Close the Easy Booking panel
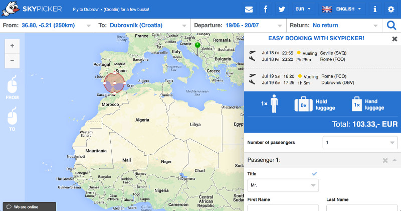Image resolution: width=401 pixels, height=211 pixels. pyautogui.click(x=394, y=39)
